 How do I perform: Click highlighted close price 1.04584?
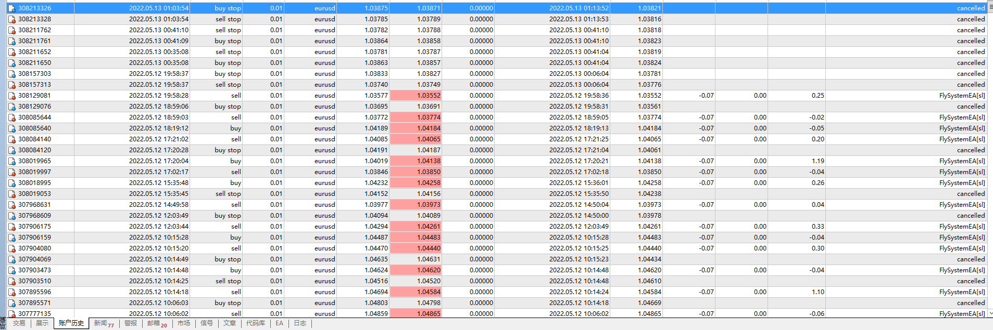pyautogui.click(x=416, y=292)
